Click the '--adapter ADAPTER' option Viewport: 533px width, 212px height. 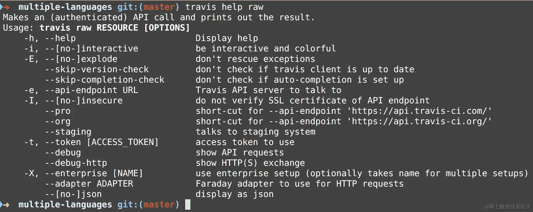point(89,184)
